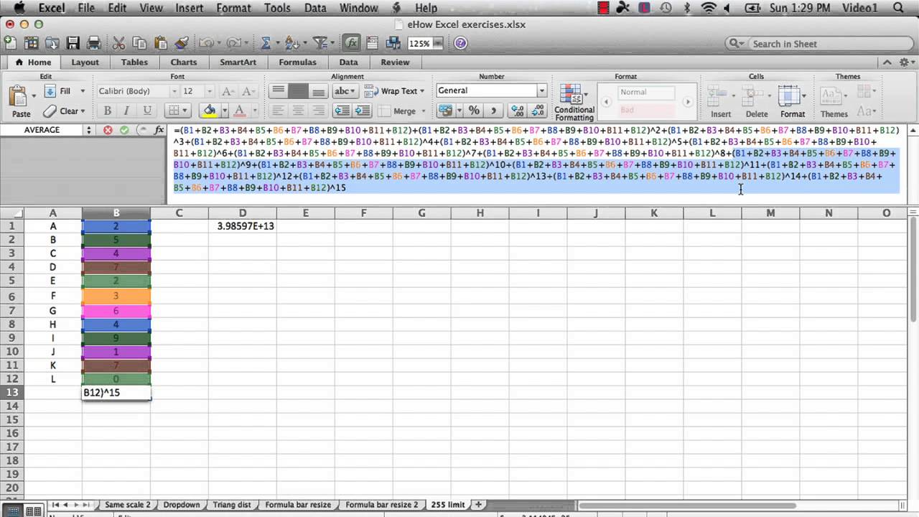
Task: Confirm formula with green checkmark
Action: (124, 130)
